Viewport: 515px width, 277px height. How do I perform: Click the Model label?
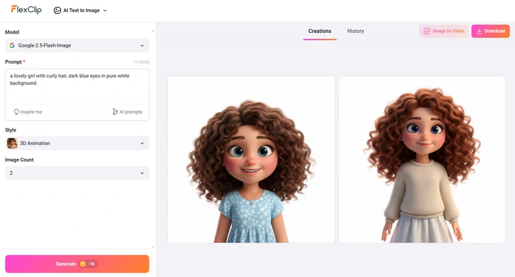point(12,32)
